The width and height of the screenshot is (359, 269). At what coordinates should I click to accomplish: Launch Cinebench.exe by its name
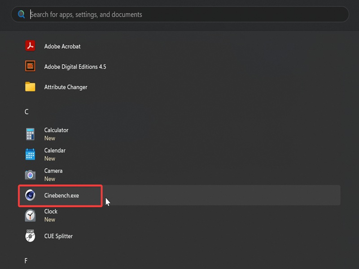click(x=61, y=195)
